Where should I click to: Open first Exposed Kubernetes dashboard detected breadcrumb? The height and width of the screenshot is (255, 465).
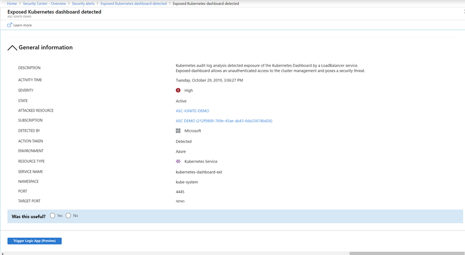134,4
